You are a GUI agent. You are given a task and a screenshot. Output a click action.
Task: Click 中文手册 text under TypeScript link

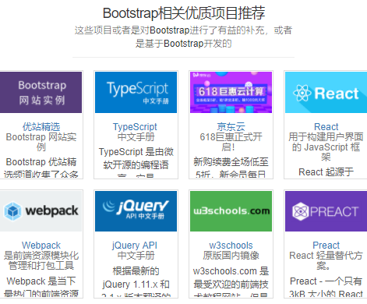click(136, 137)
